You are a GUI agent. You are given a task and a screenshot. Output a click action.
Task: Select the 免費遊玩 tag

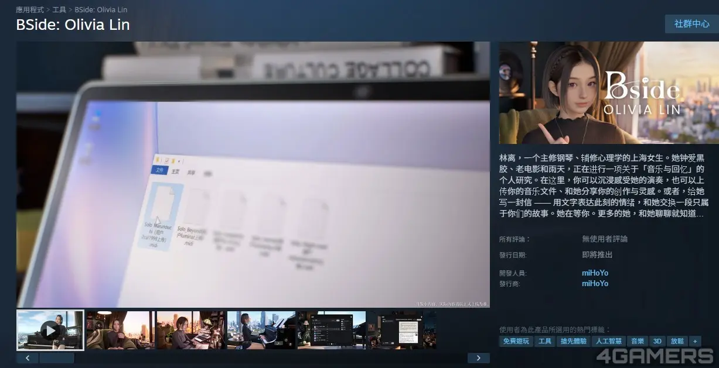[516, 341]
